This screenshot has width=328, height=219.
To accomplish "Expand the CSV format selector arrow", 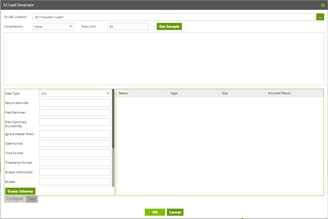I will (x=108, y=93).
